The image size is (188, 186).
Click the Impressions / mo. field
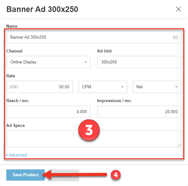point(139,112)
